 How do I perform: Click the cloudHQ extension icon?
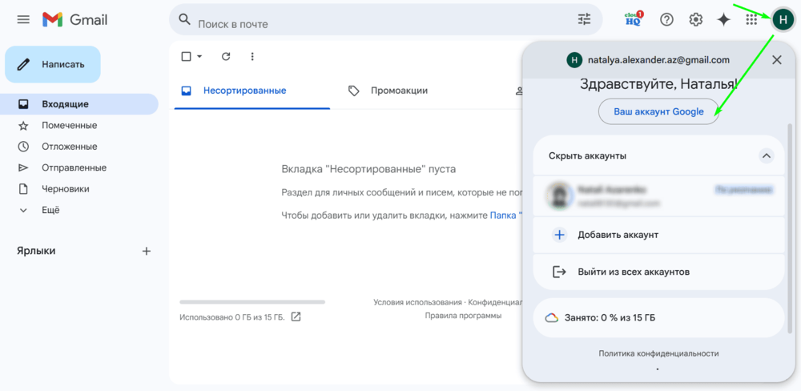tap(634, 19)
